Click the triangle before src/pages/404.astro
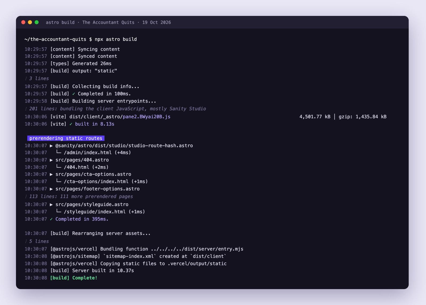Viewport: 426px width, 305px height. point(51,160)
